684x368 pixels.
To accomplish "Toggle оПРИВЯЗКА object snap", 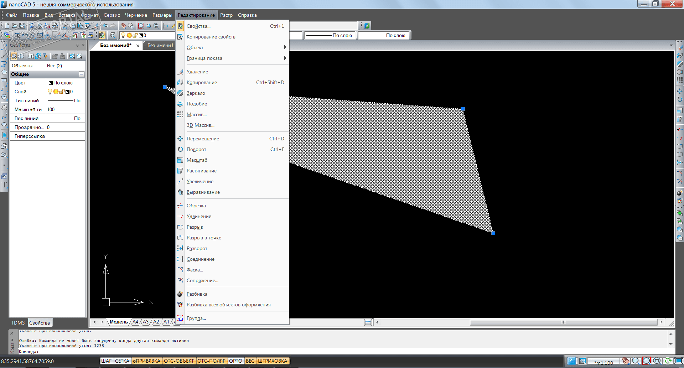I will [x=147, y=361].
